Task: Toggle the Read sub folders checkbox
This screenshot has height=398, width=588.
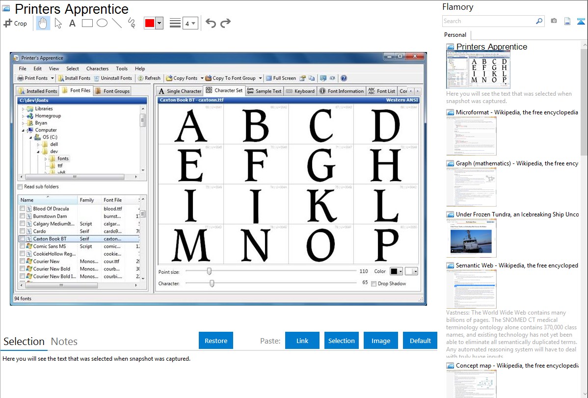Action: point(20,187)
